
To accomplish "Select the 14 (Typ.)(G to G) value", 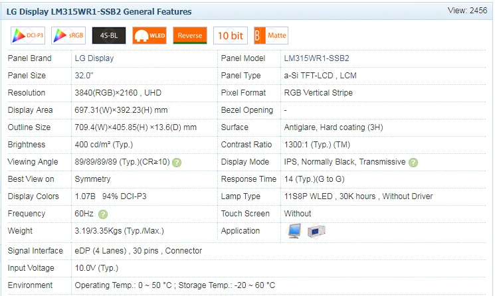I will (314, 179).
